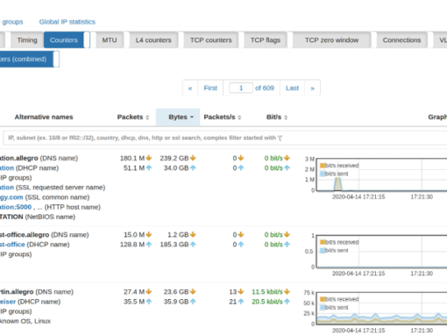Open the TCP zero window tab
Image resolution: width=447 pixels, height=335 pixels.
point(331,40)
